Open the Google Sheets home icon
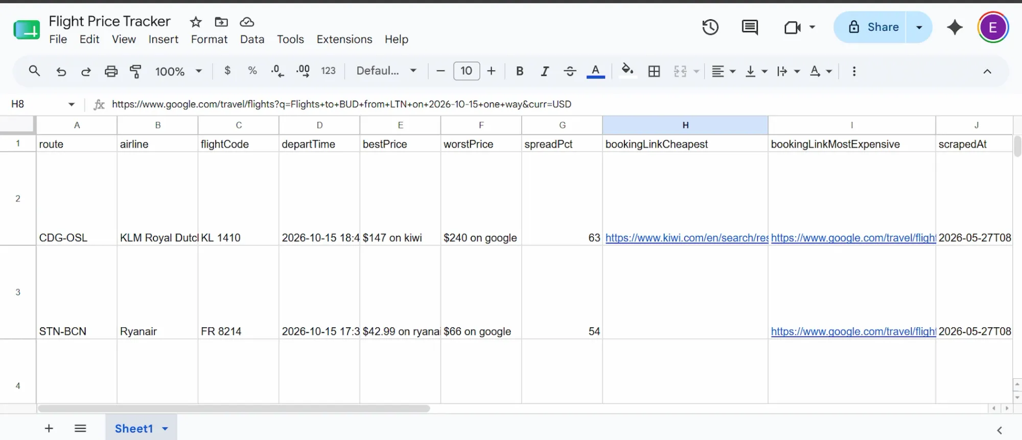This screenshot has width=1022, height=440. (x=27, y=30)
